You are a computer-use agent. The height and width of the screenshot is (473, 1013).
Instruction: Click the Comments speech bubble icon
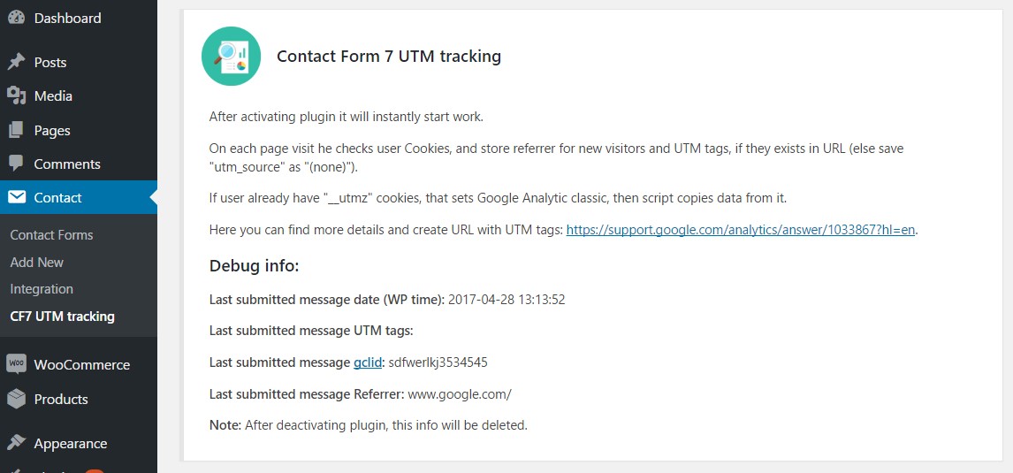pos(16,164)
